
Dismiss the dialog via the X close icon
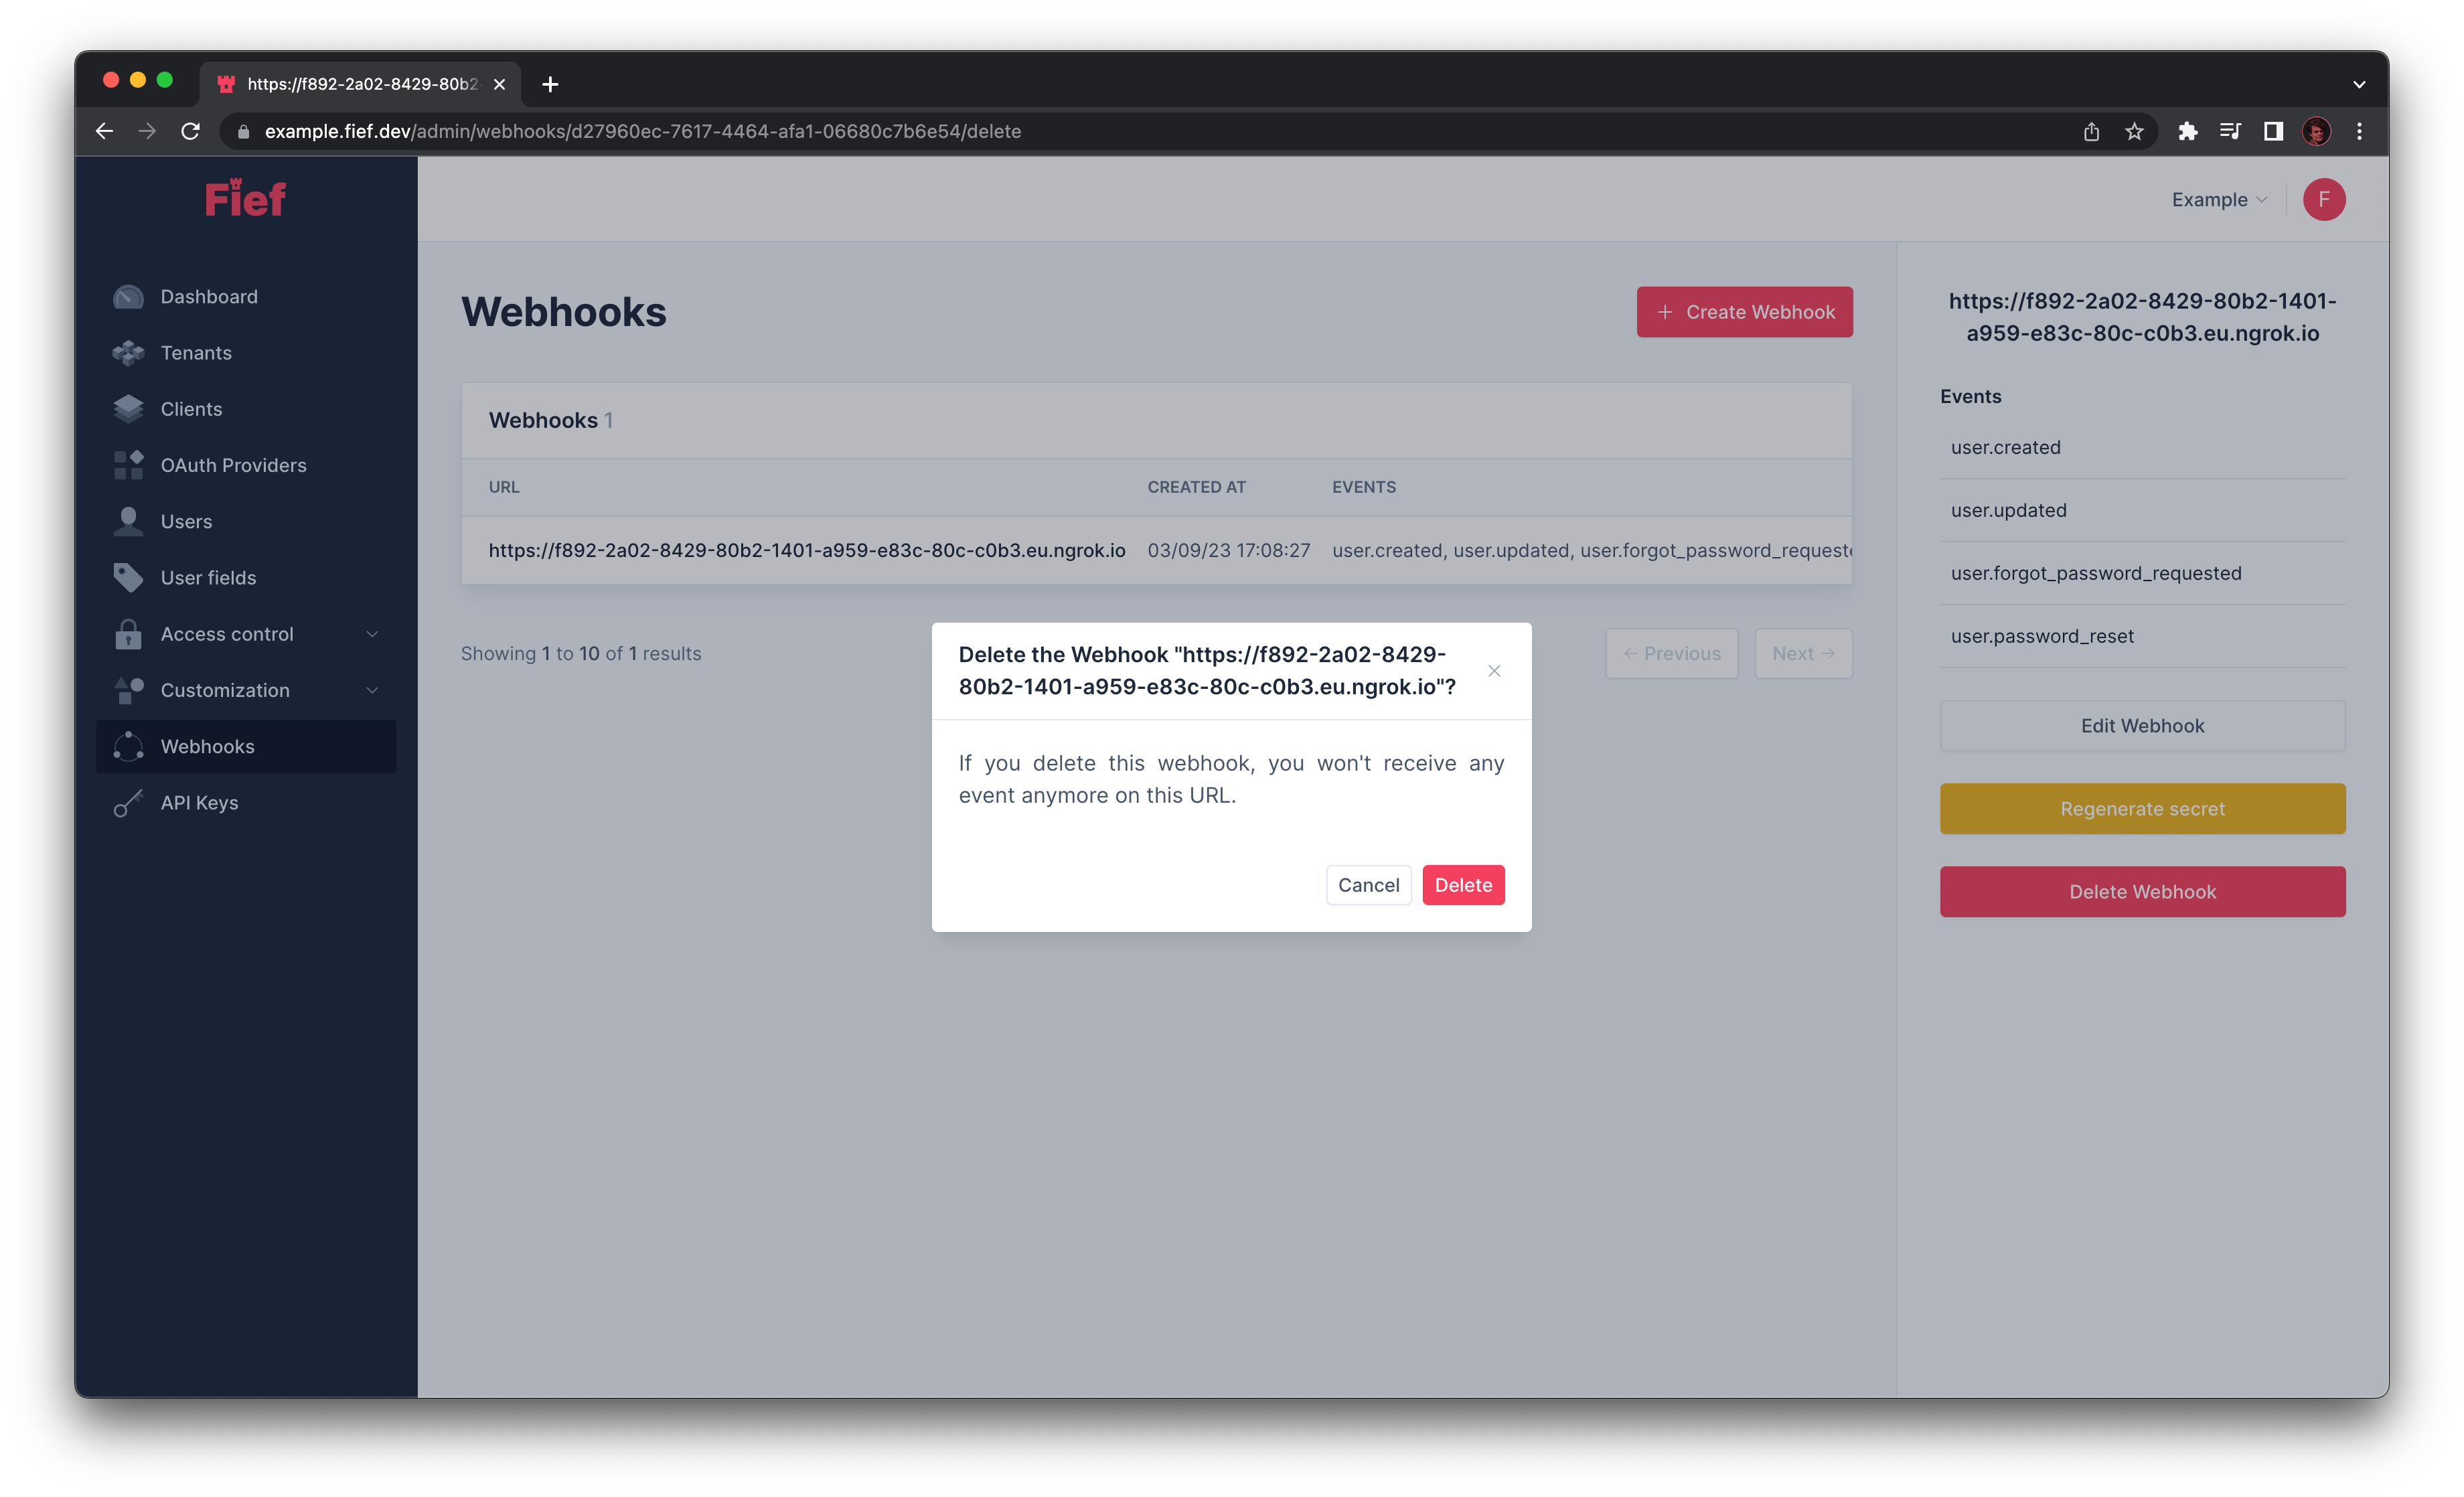point(1494,671)
